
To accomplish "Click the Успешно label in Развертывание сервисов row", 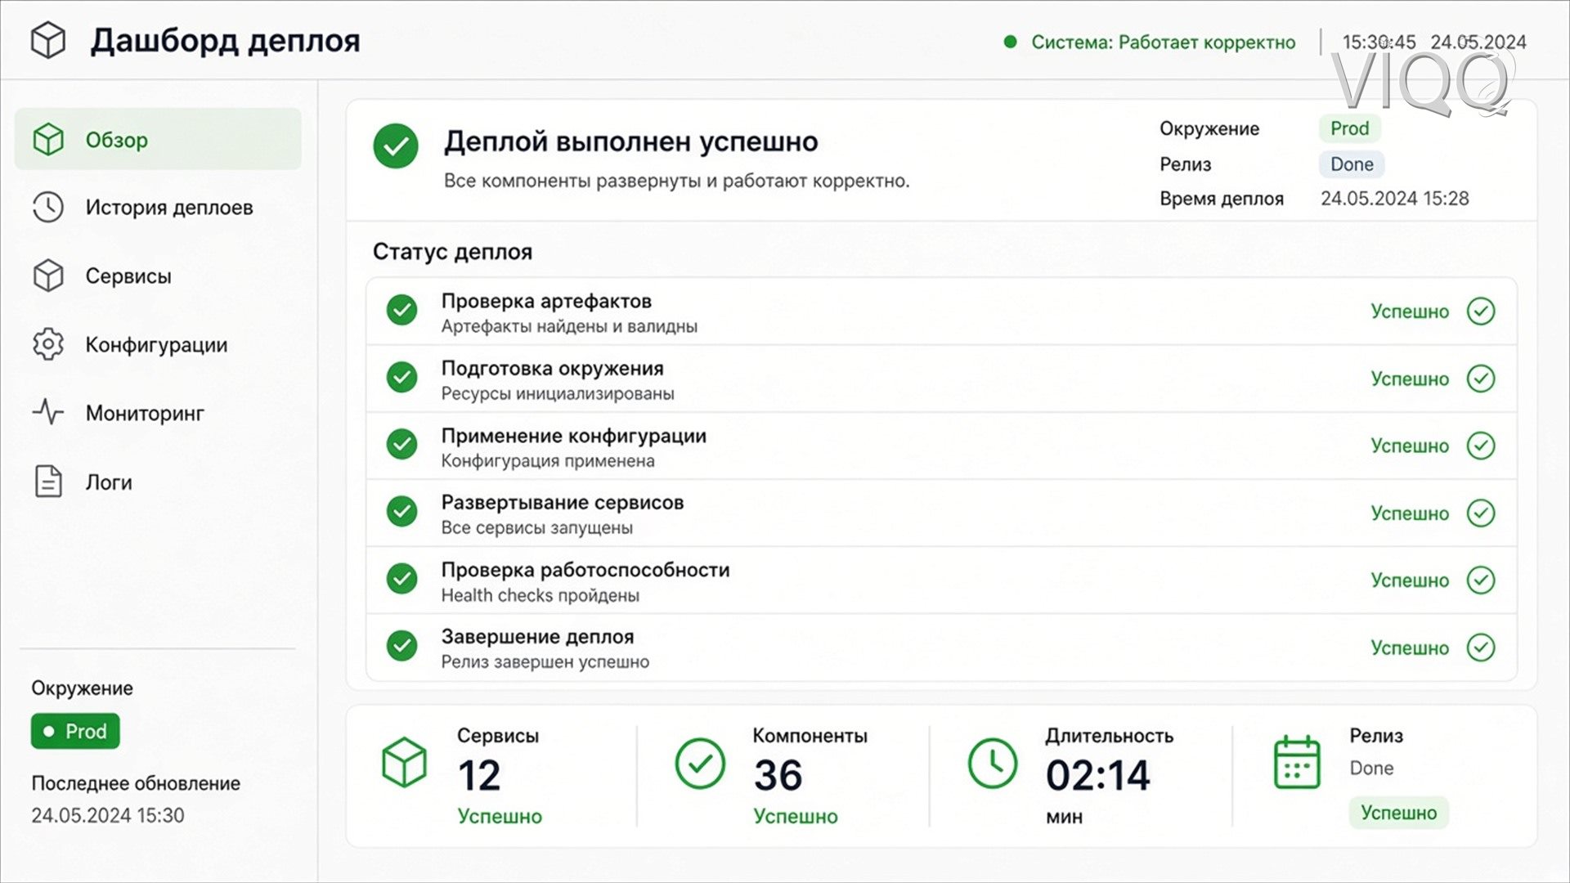I will tap(1410, 513).
